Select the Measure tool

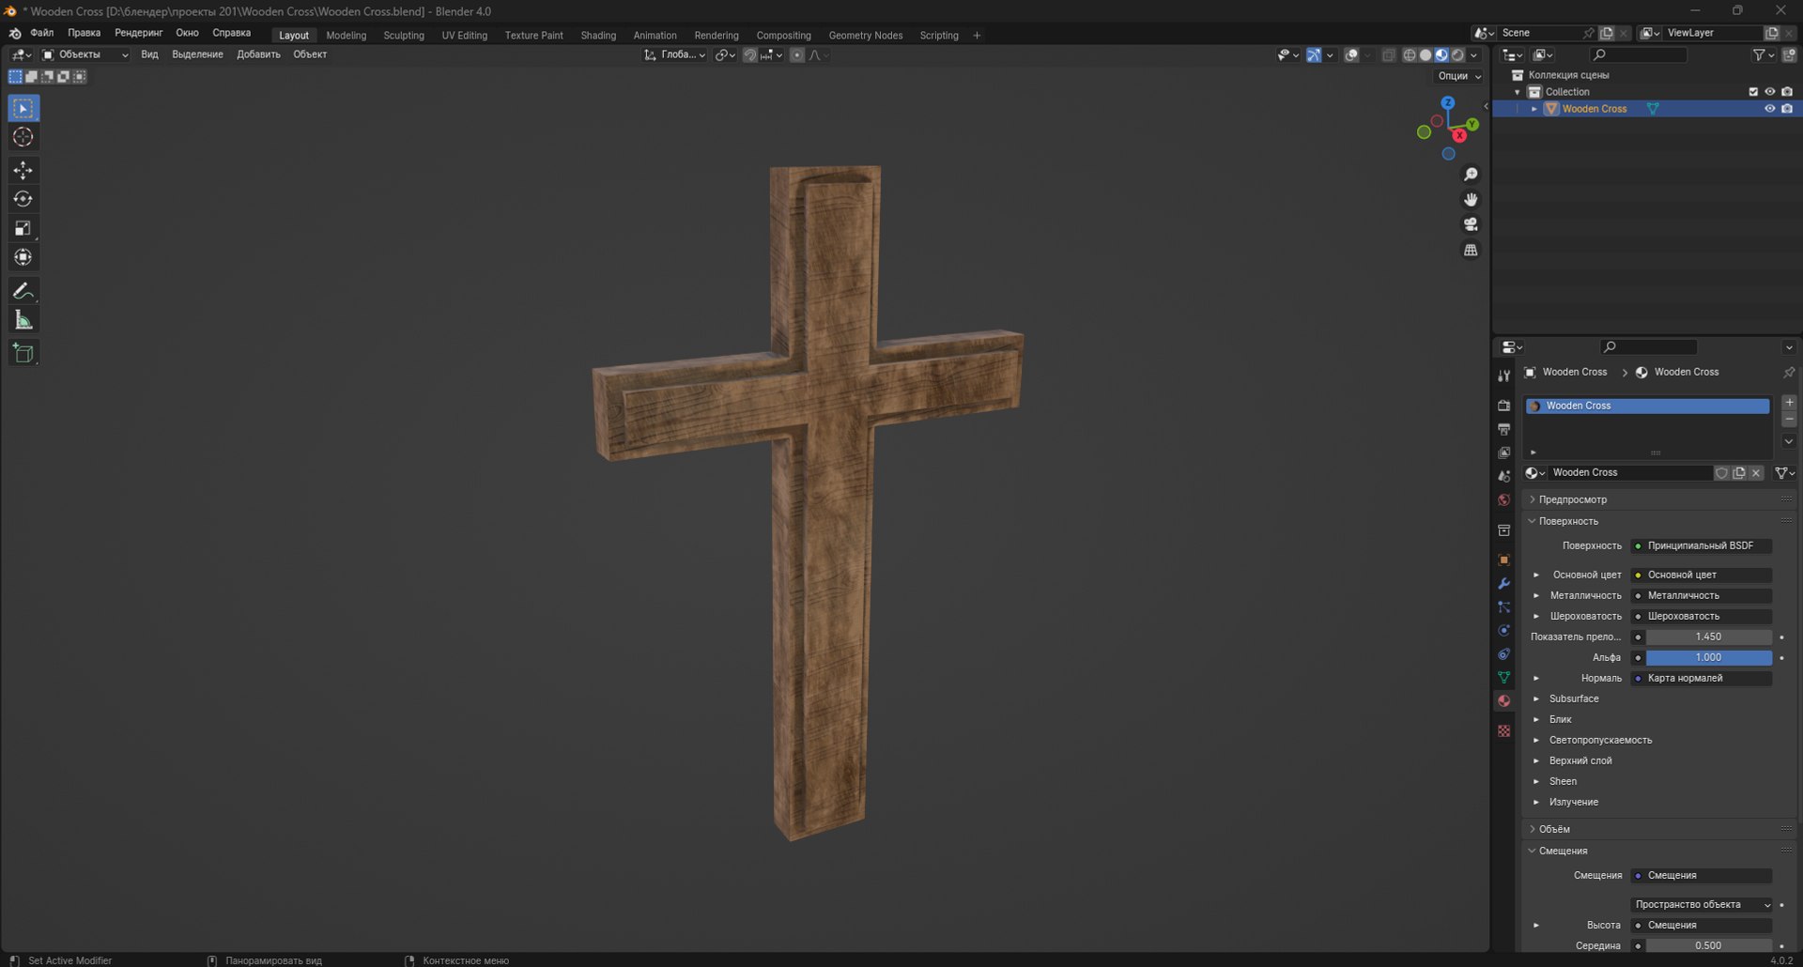[23, 320]
